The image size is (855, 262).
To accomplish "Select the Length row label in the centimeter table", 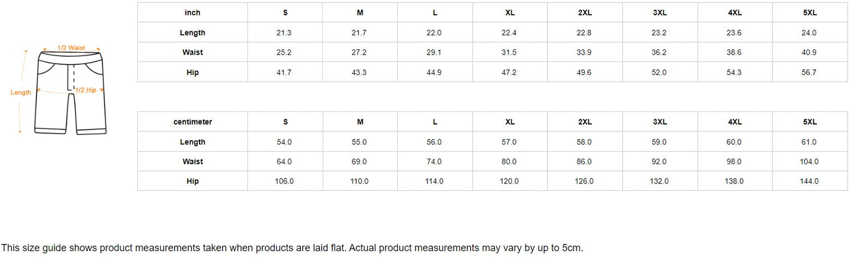I will click(x=193, y=142).
